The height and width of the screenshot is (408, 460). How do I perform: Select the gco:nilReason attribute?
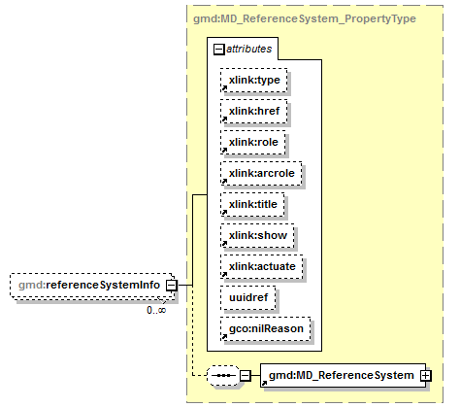click(x=266, y=328)
